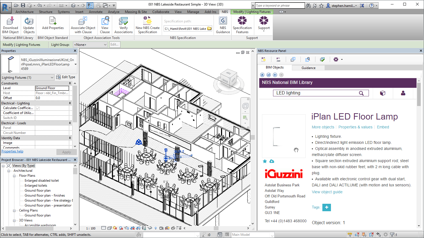Open the Default 3D View house icon
This screenshot has height=238, width=424.
[73, 5]
